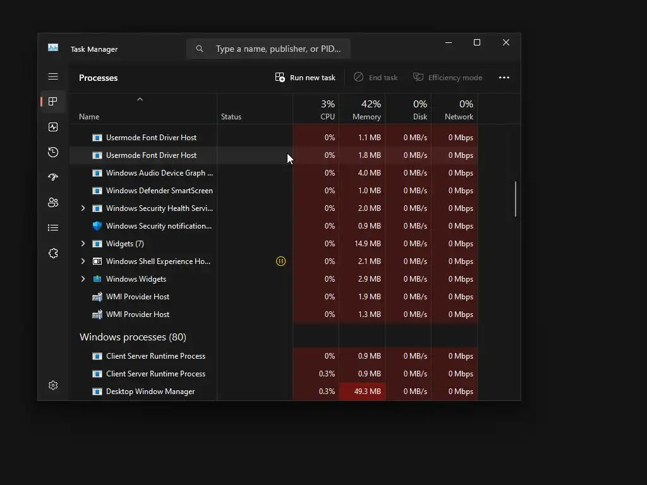
Task: Click the Windows Audio Device Graph icon
Action: point(97,173)
